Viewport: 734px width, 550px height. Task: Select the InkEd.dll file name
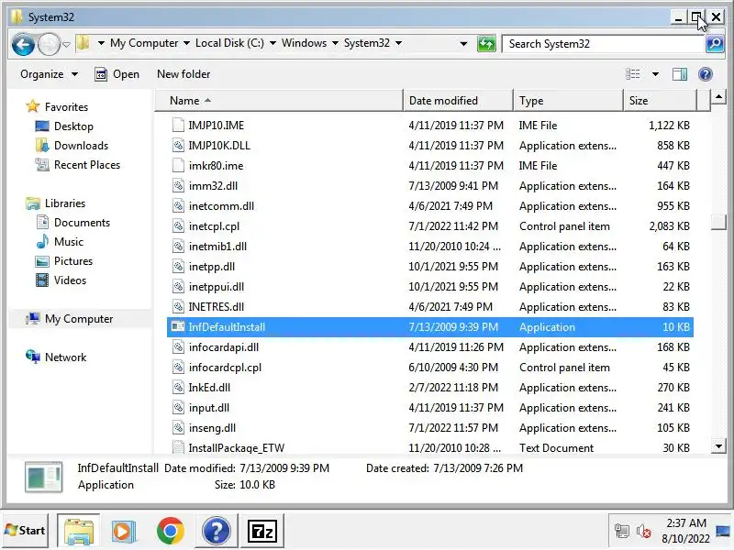pyautogui.click(x=209, y=387)
